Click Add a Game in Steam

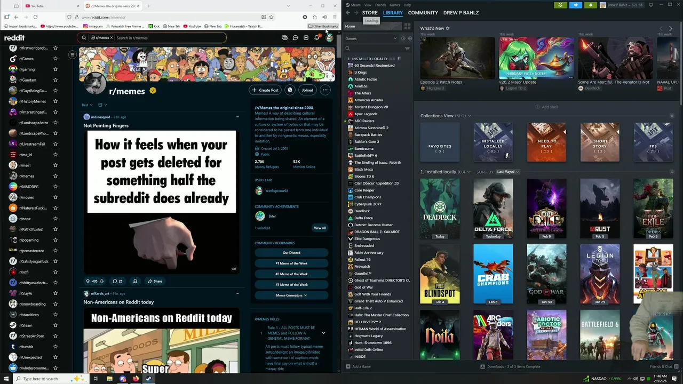coord(358,366)
